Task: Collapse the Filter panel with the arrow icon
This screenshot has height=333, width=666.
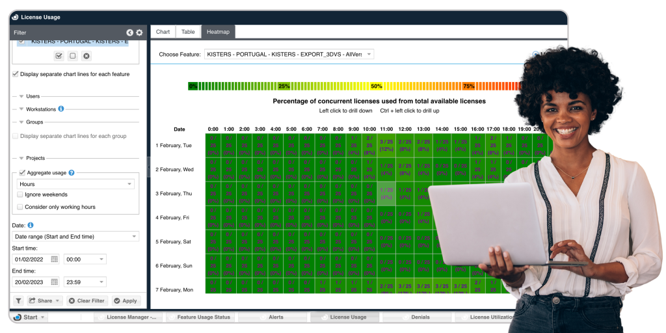Action: click(x=129, y=33)
